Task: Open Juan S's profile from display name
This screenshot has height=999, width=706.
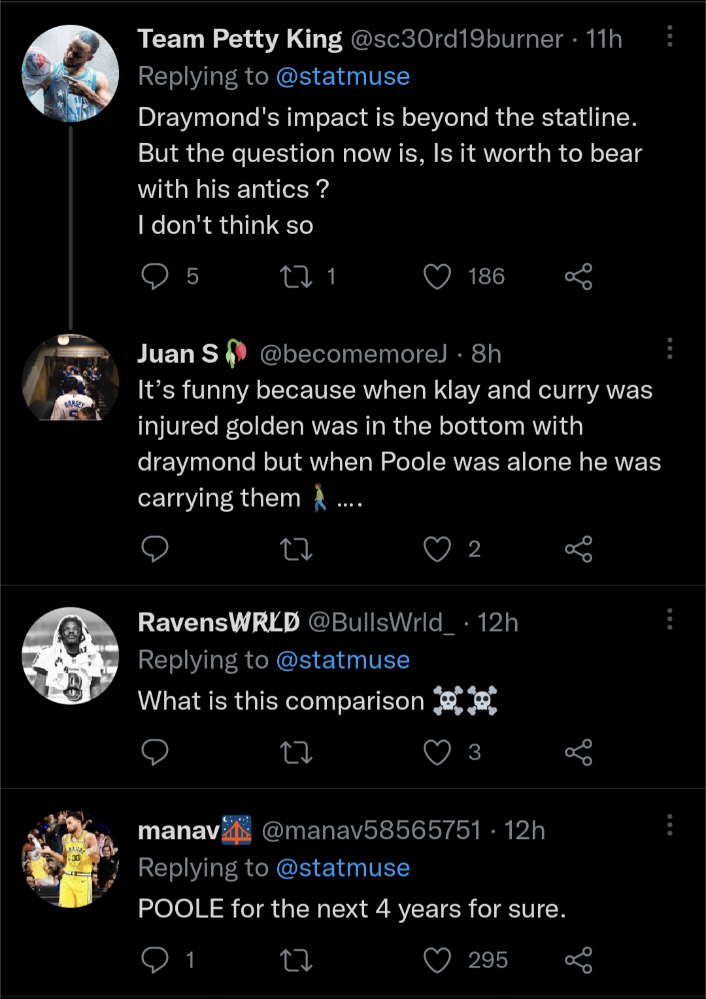Action: (x=178, y=354)
